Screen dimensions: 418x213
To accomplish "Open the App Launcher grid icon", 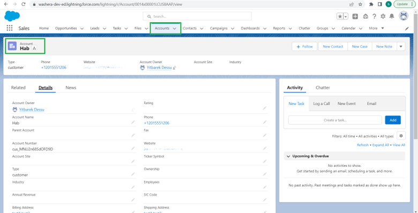I will [9, 28].
